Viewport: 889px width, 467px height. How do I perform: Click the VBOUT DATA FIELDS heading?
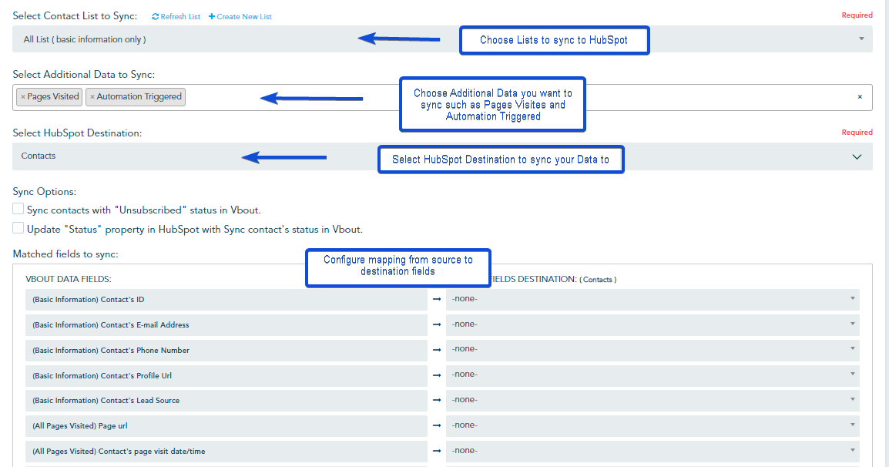(x=69, y=279)
